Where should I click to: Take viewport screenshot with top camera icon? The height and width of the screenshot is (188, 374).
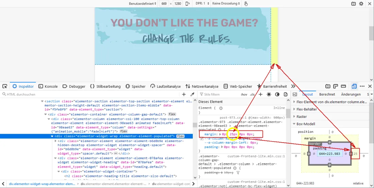(354, 4)
